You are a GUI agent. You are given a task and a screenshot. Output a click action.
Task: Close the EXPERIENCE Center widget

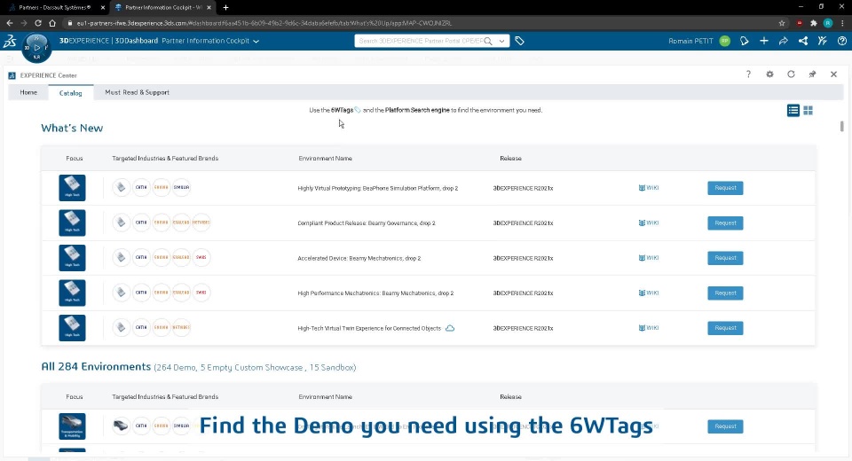[833, 74]
